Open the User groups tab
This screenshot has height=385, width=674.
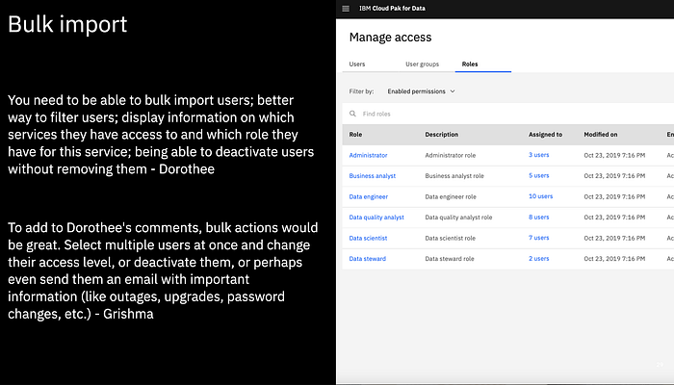(422, 64)
